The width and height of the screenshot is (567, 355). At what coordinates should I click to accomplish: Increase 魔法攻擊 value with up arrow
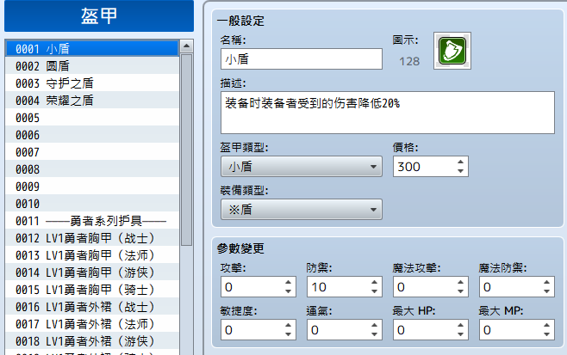(x=460, y=282)
